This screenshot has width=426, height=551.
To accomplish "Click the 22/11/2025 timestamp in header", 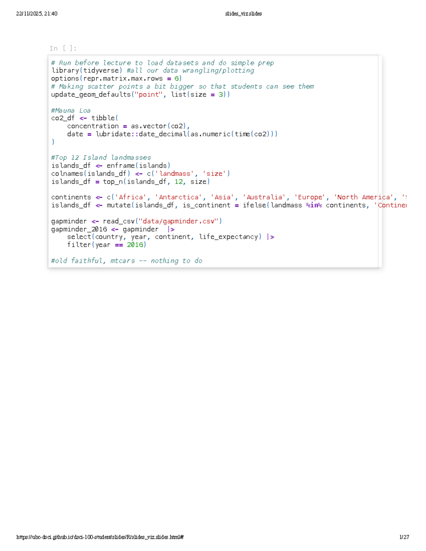I will tap(37, 13).
